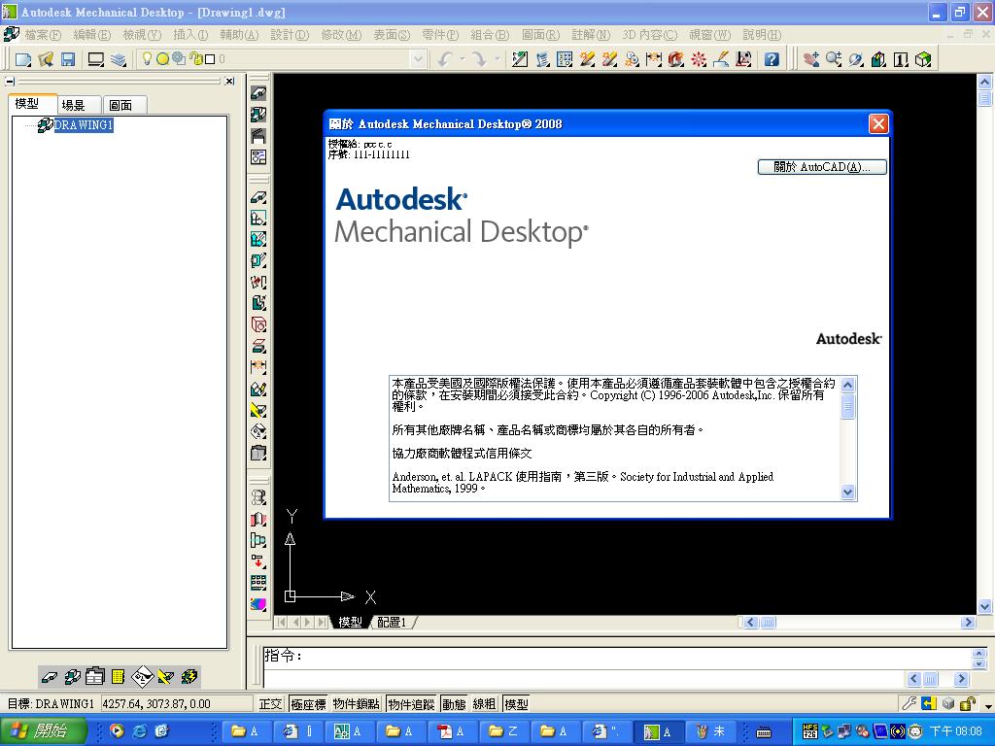Click the lightbulb layer icon on the toolbar

pos(146,60)
